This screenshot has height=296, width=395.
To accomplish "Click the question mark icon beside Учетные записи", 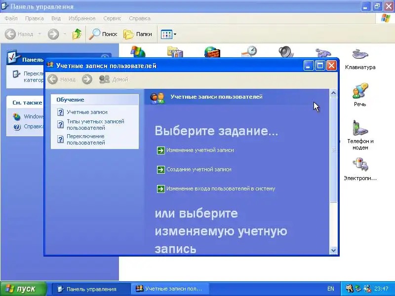I will tap(60, 112).
